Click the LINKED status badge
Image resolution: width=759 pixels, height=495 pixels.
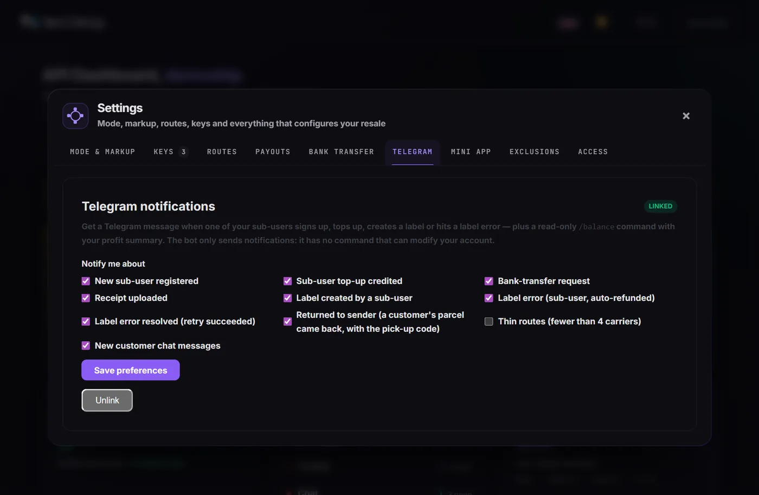pyautogui.click(x=660, y=206)
